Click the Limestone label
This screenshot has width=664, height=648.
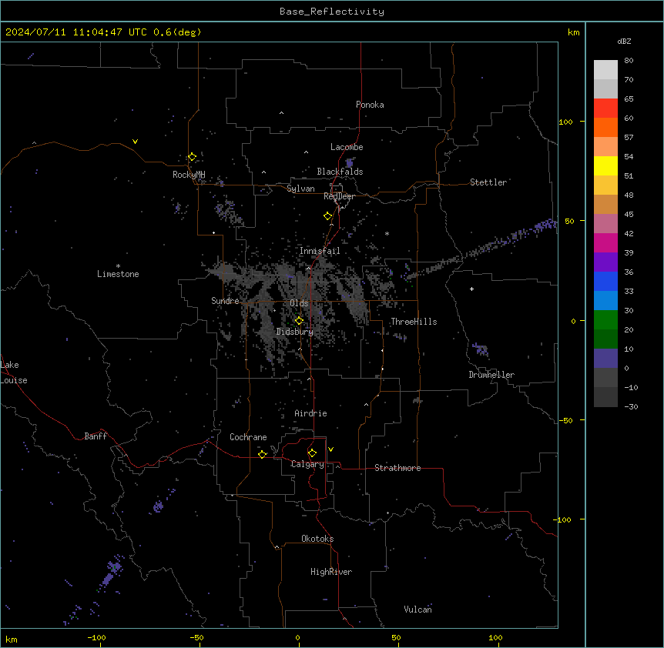[x=118, y=274]
